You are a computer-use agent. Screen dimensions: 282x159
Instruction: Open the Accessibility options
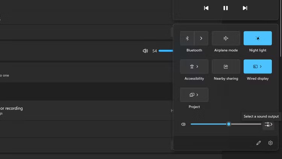[194, 67]
